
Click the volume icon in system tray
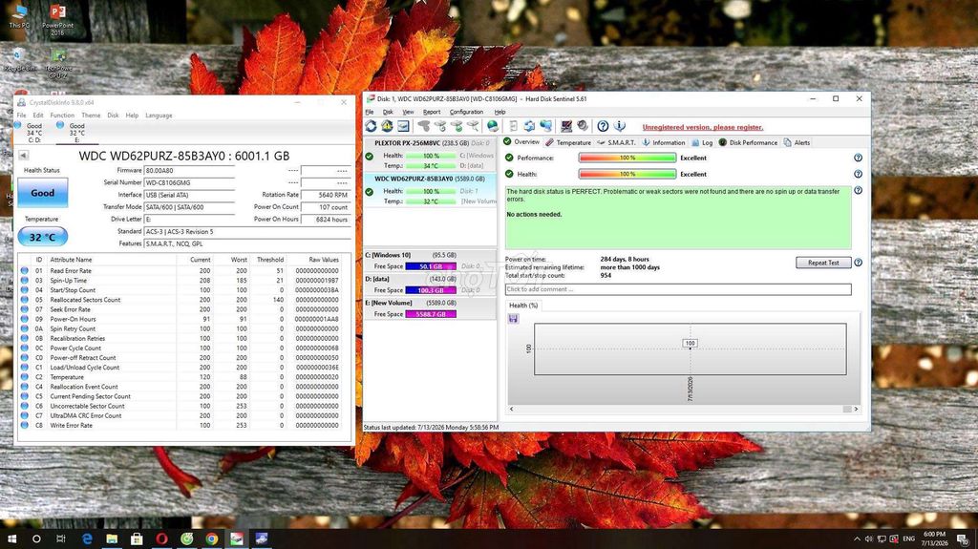click(x=869, y=538)
